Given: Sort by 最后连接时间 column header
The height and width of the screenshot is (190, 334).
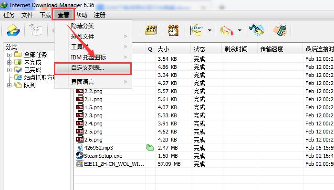Looking at the screenshot, I should coord(318,49).
